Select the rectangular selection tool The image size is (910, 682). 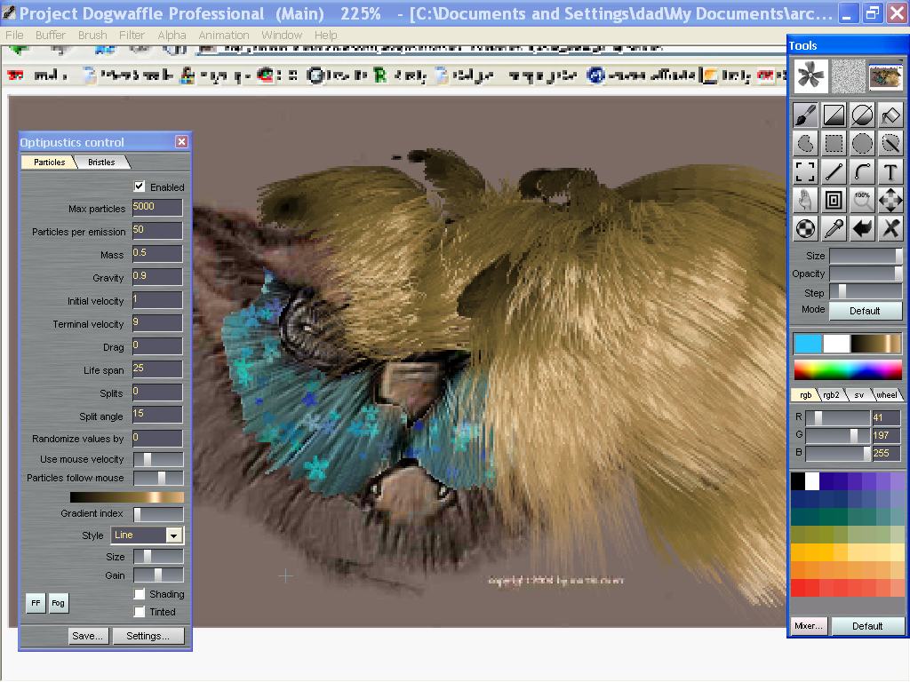tap(834, 144)
